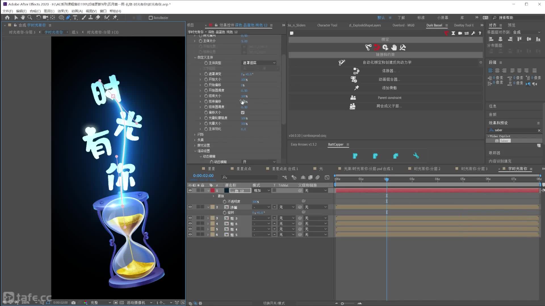Screen dimensions: 545x306
Task: Click composition mini-flowchart icon in timeline
Action: 284,177
